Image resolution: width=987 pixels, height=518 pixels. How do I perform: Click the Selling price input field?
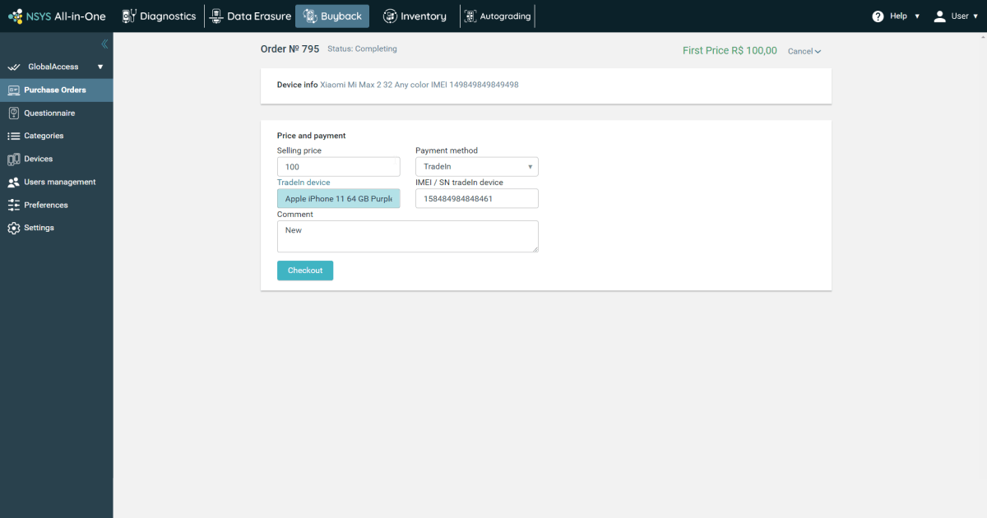(x=339, y=167)
